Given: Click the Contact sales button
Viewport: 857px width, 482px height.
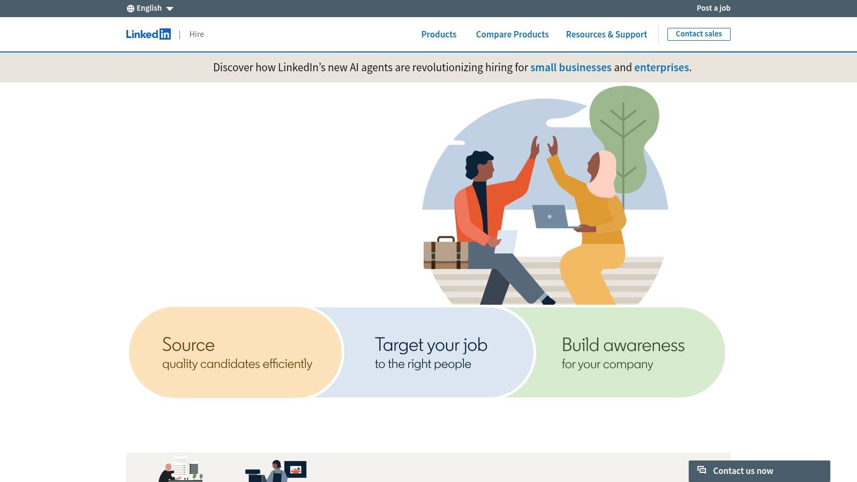Looking at the screenshot, I should tap(698, 34).
